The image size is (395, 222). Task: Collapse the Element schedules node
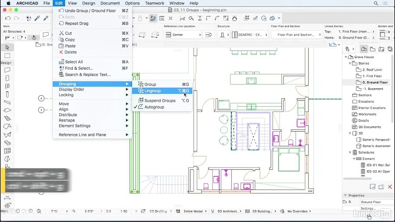tap(354, 159)
